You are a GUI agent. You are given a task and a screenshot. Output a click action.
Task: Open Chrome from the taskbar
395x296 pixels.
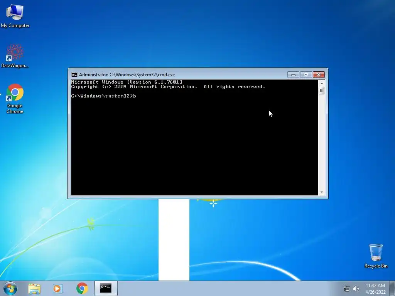82,288
